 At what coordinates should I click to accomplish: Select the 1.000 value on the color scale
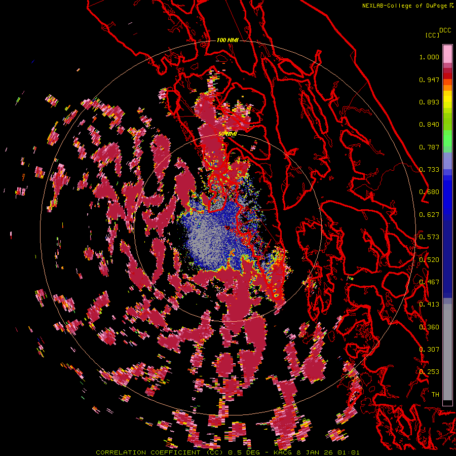[429, 57]
